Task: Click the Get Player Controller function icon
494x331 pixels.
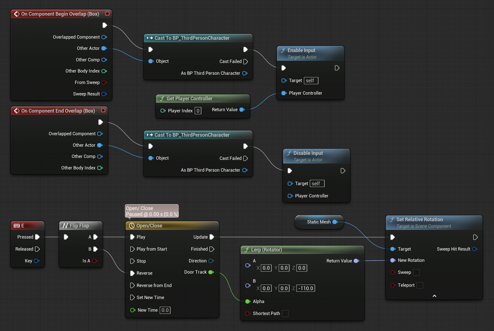Action: tap(162, 99)
